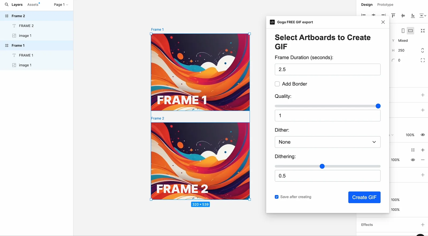
Task: Close the Goga FREE GIF export dialog
Action: (383, 22)
